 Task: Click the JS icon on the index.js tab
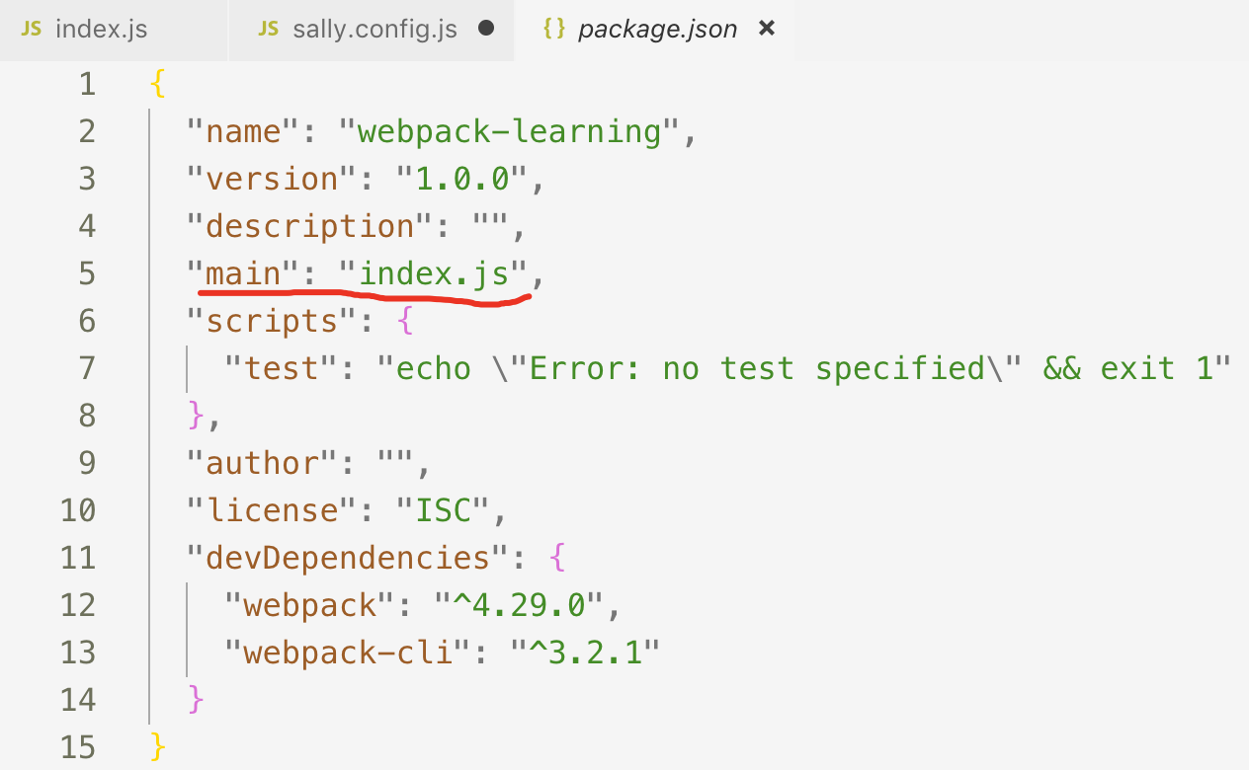[x=31, y=29]
